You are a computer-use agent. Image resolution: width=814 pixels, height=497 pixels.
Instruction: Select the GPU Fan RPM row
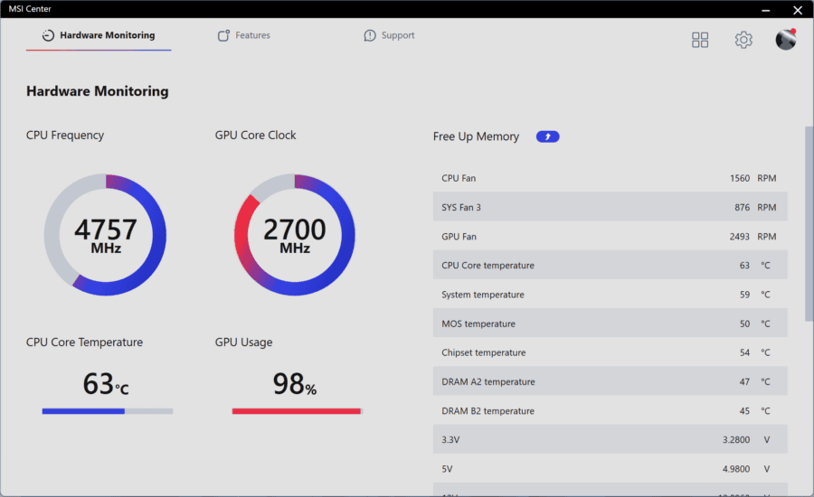[x=610, y=236]
